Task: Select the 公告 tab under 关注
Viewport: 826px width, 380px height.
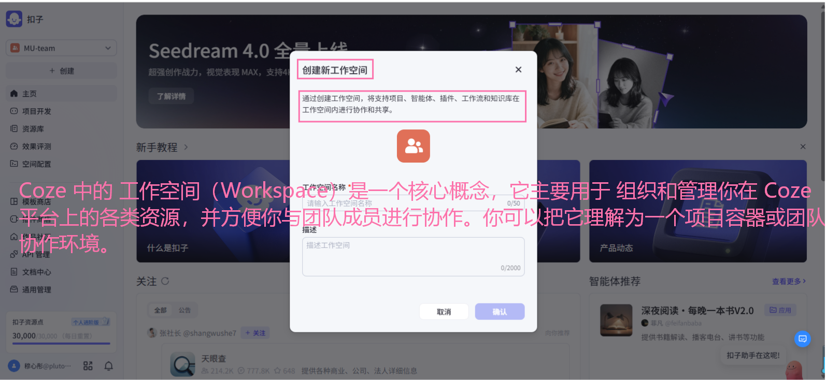Action: [x=185, y=310]
